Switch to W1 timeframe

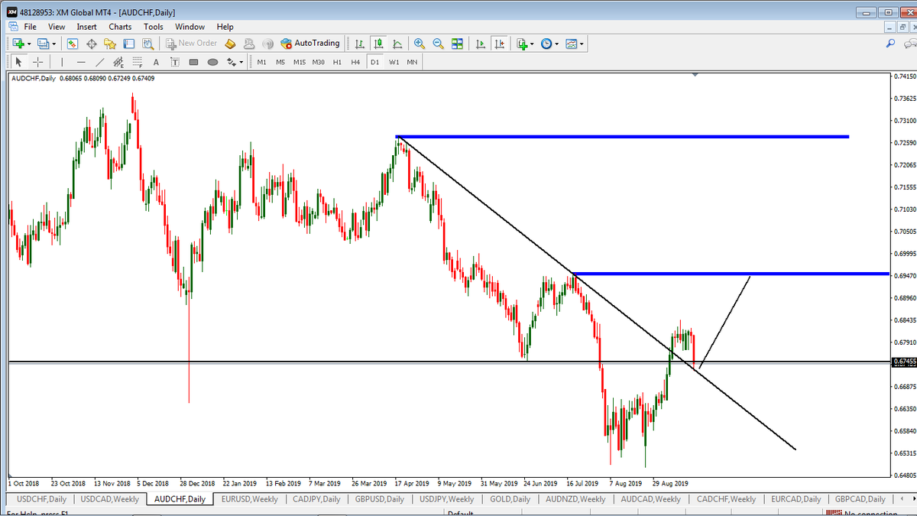(x=394, y=62)
